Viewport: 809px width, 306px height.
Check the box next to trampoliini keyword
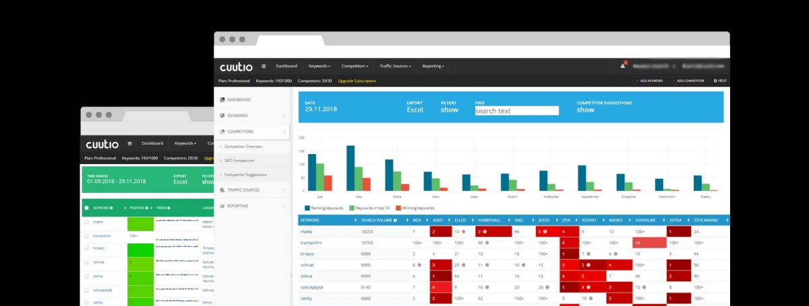(86, 236)
